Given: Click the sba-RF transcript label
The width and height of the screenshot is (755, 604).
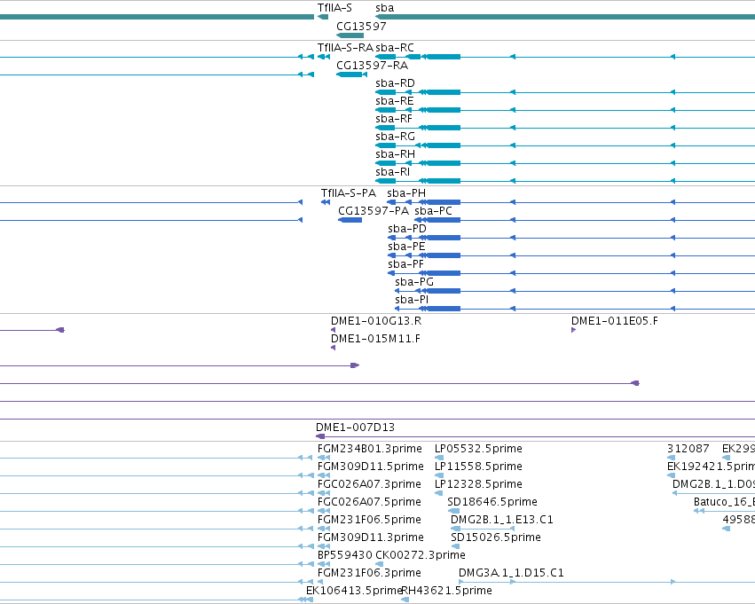Looking at the screenshot, I should tap(394, 119).
